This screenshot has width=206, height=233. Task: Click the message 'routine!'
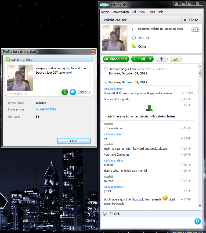(x=109, y=181)
